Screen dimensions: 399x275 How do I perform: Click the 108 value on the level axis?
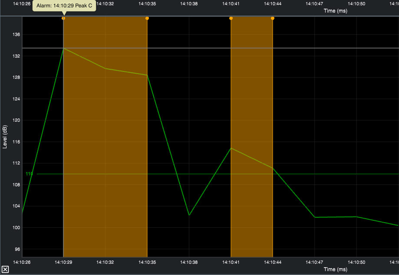[x=16, y=185]
